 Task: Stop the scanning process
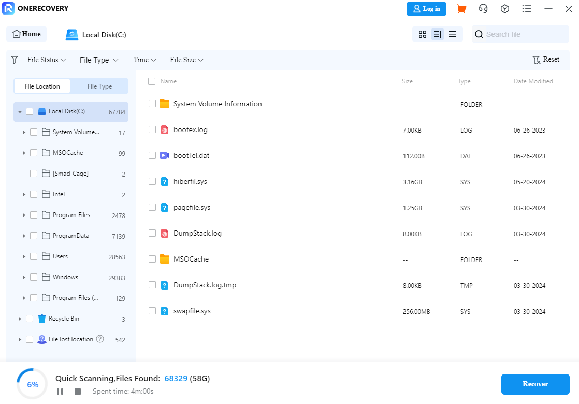(78, 392)
